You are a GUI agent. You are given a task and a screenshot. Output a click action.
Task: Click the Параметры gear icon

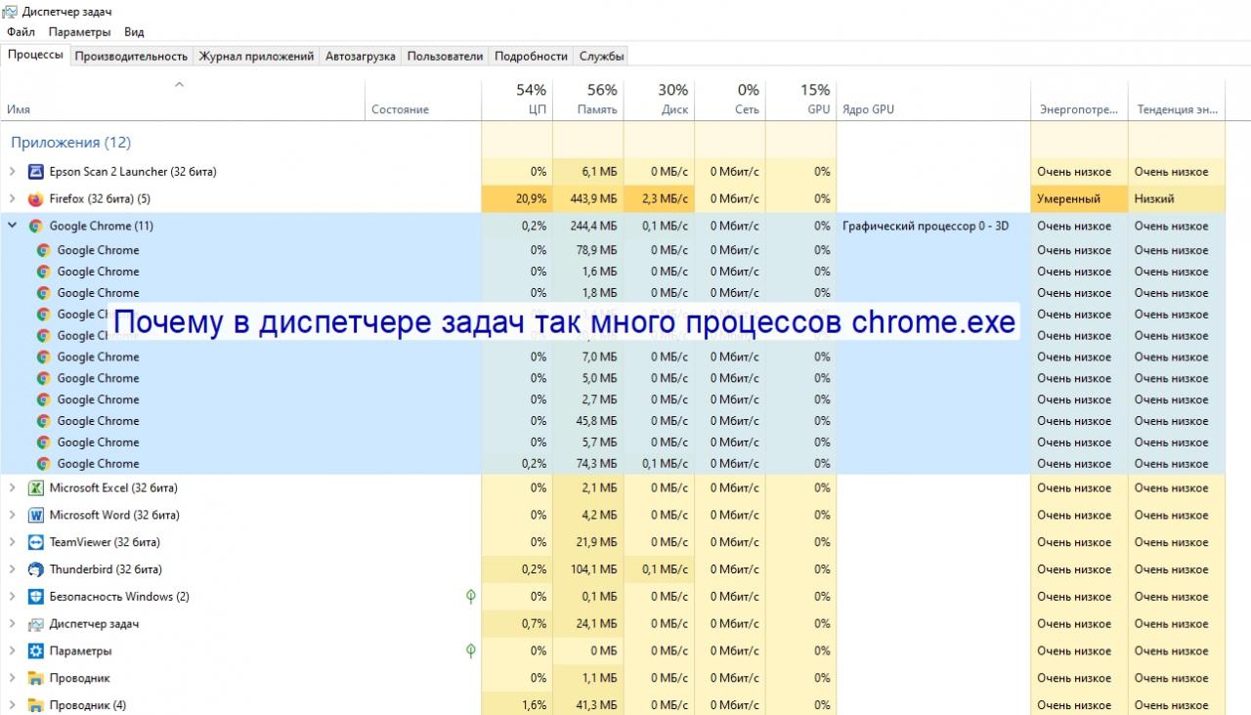[x=36, y=652]
